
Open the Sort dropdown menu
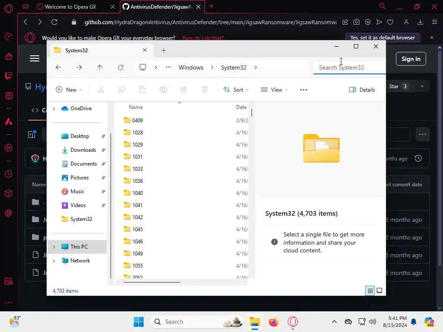(236, 90)
